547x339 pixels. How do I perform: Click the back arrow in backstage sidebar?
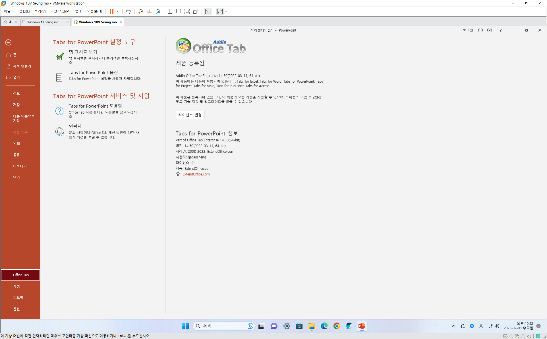click(x=9, y=43)
